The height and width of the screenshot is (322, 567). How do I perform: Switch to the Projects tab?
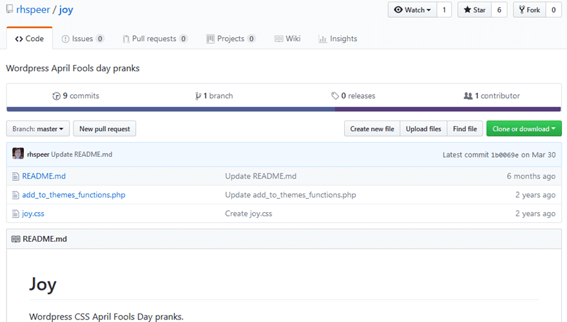[231, 39]
